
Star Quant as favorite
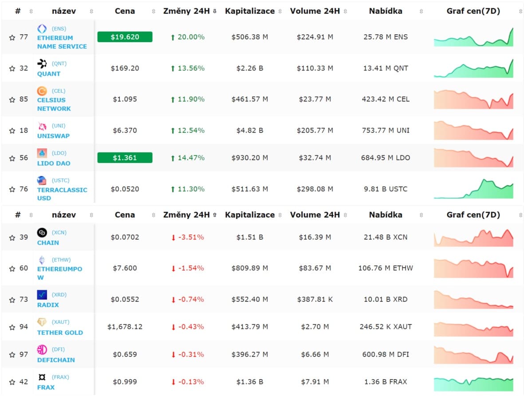pos(12,68)
